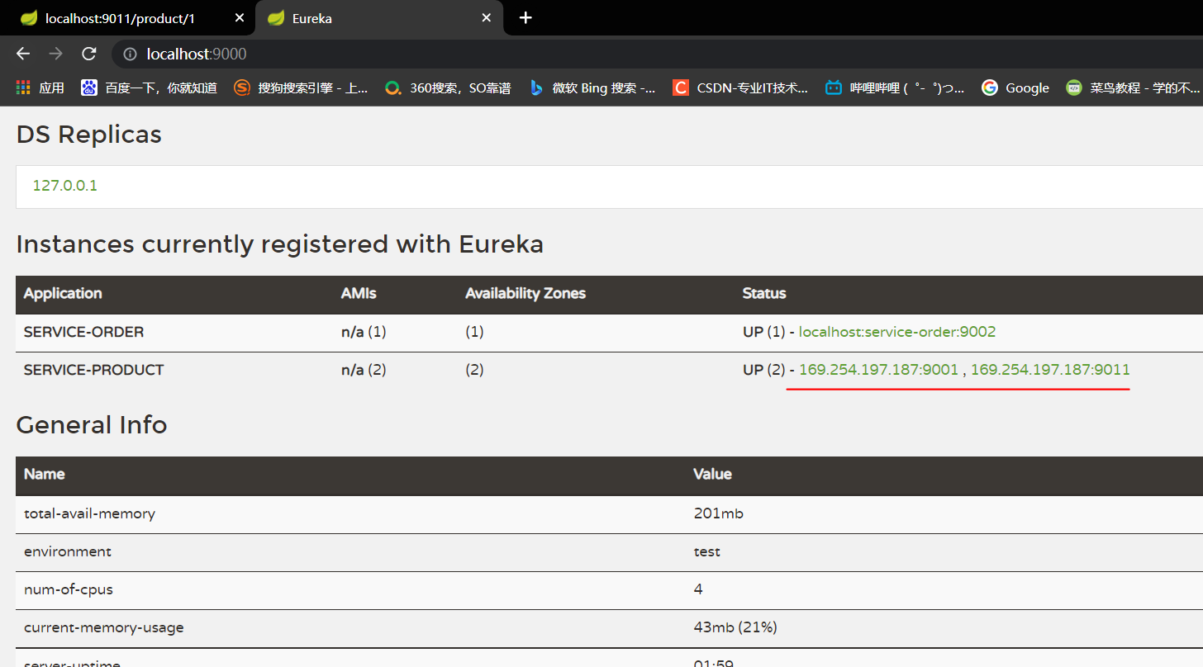Click the current-memory-usage row name

104,627
